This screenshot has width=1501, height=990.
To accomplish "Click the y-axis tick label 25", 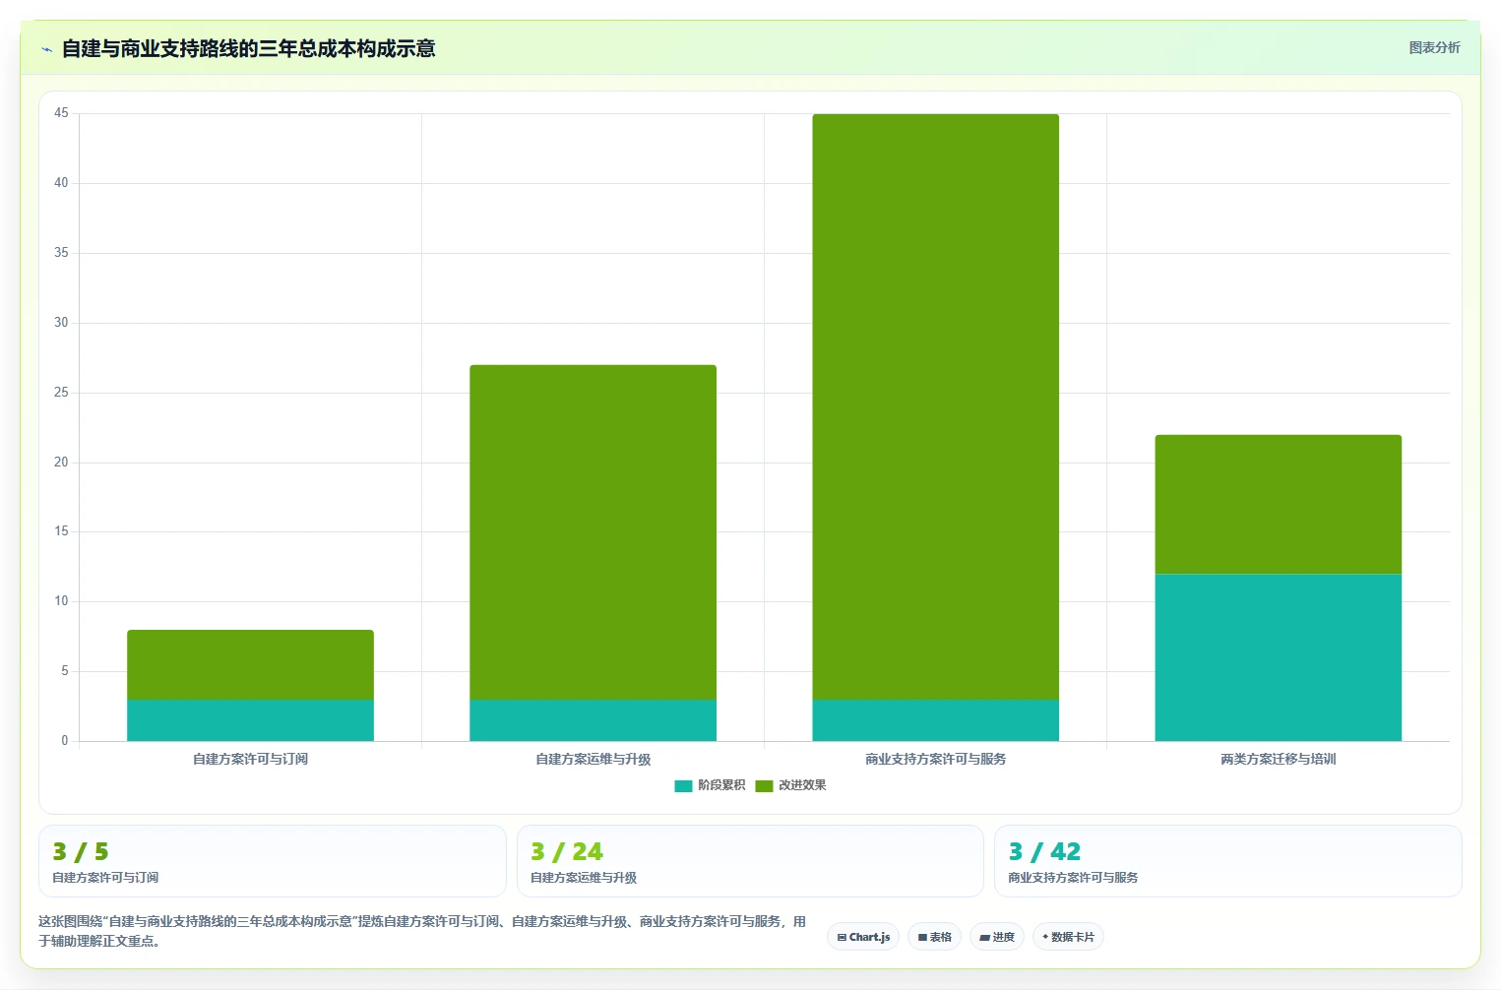I will (61, 393).
